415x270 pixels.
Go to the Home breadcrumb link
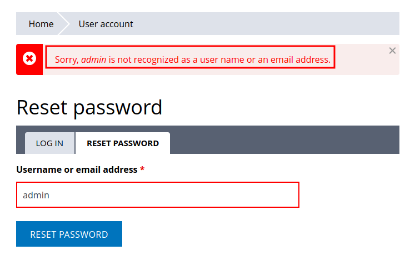[41, 24]
